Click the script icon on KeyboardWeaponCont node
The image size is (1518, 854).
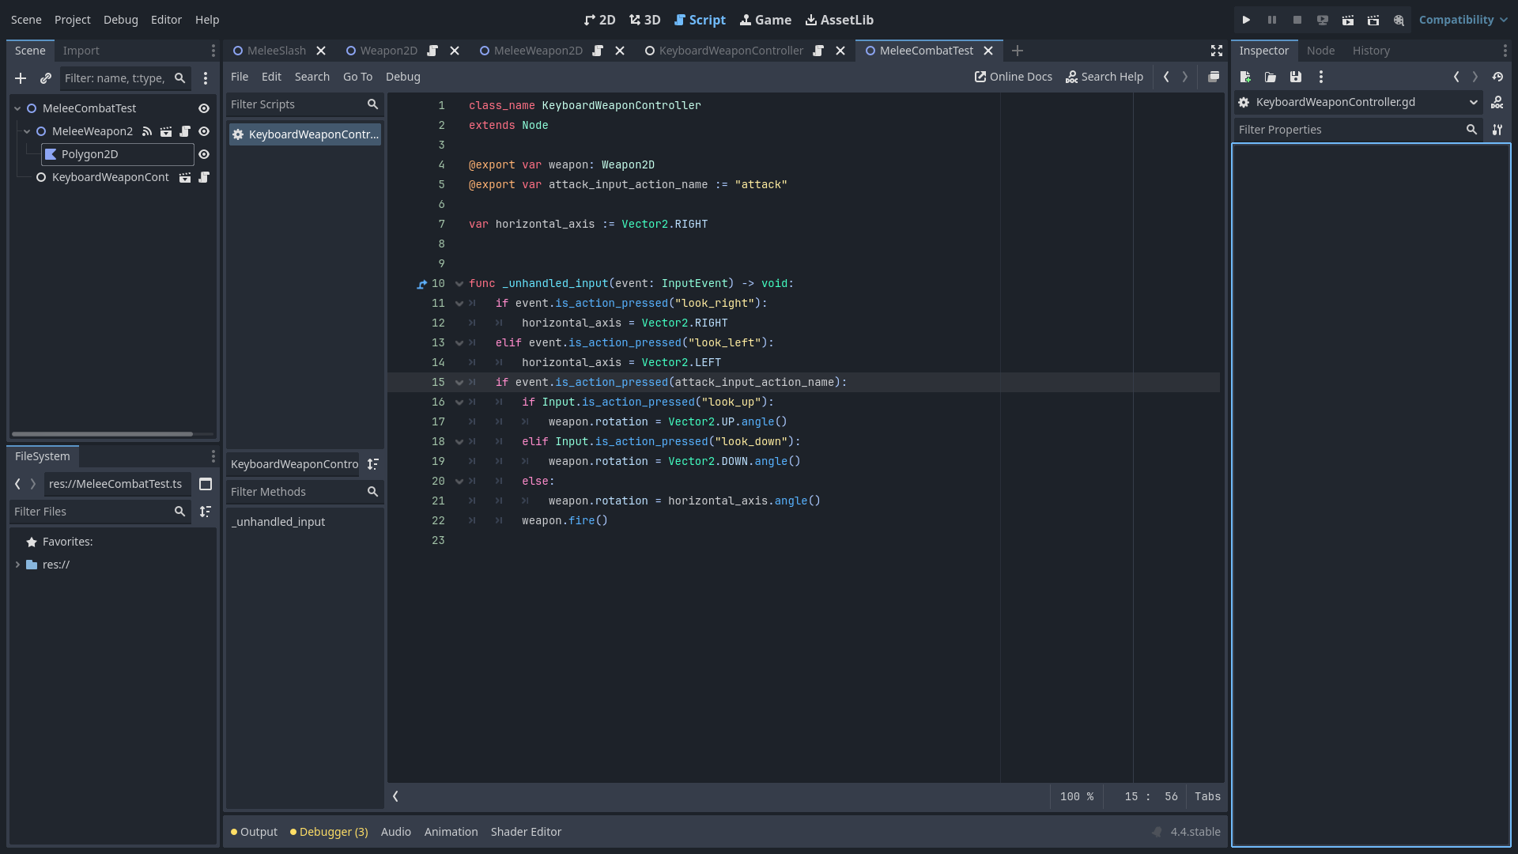[x=204, y=177]
